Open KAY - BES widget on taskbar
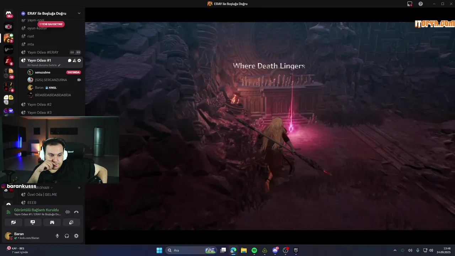This screenshot has height=256, width=455. click(17, 250)
